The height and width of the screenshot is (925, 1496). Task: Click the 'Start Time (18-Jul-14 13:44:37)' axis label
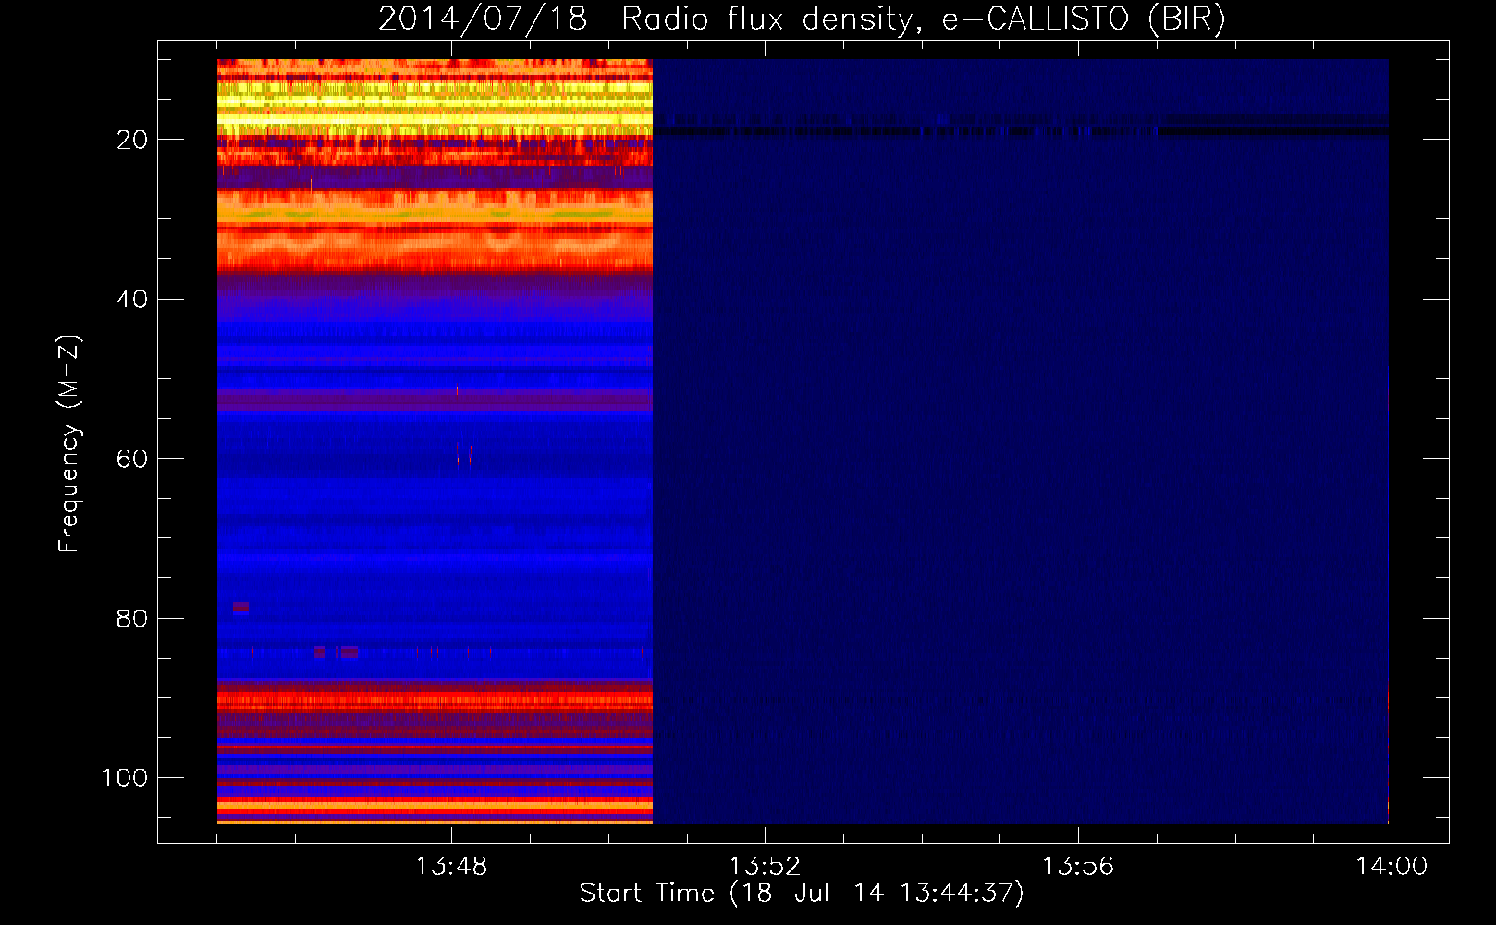tap(802, 894)
